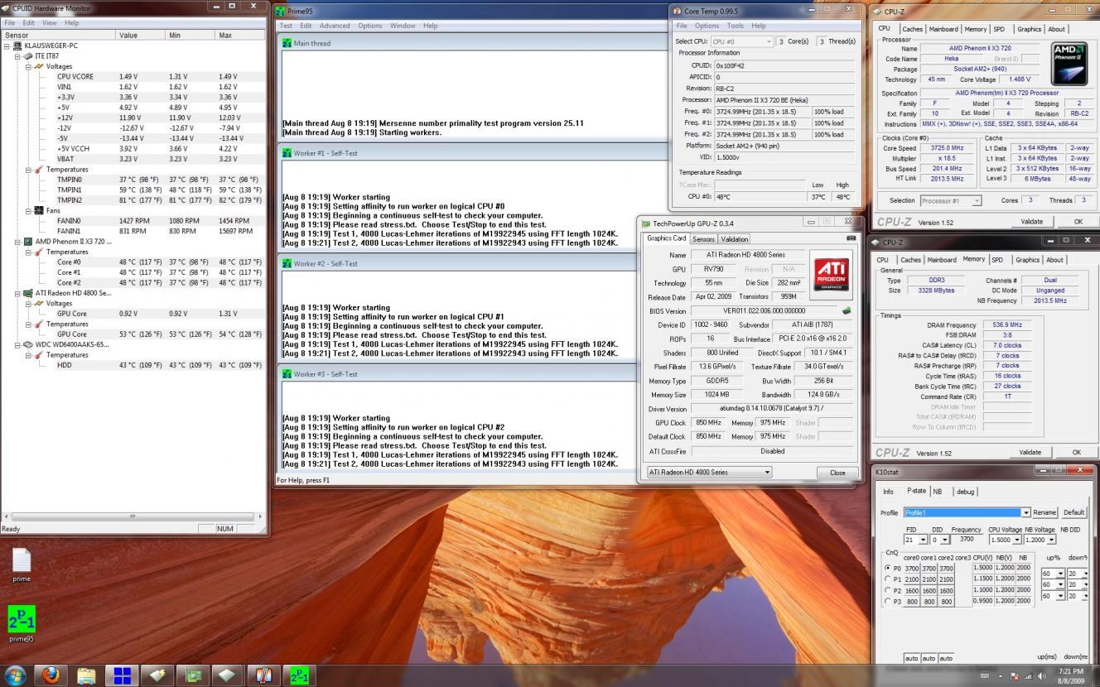Click the Hardware Monitor horizontal scrollbar
Viewport: 1100px width, 687px height.
coord(134,516)
